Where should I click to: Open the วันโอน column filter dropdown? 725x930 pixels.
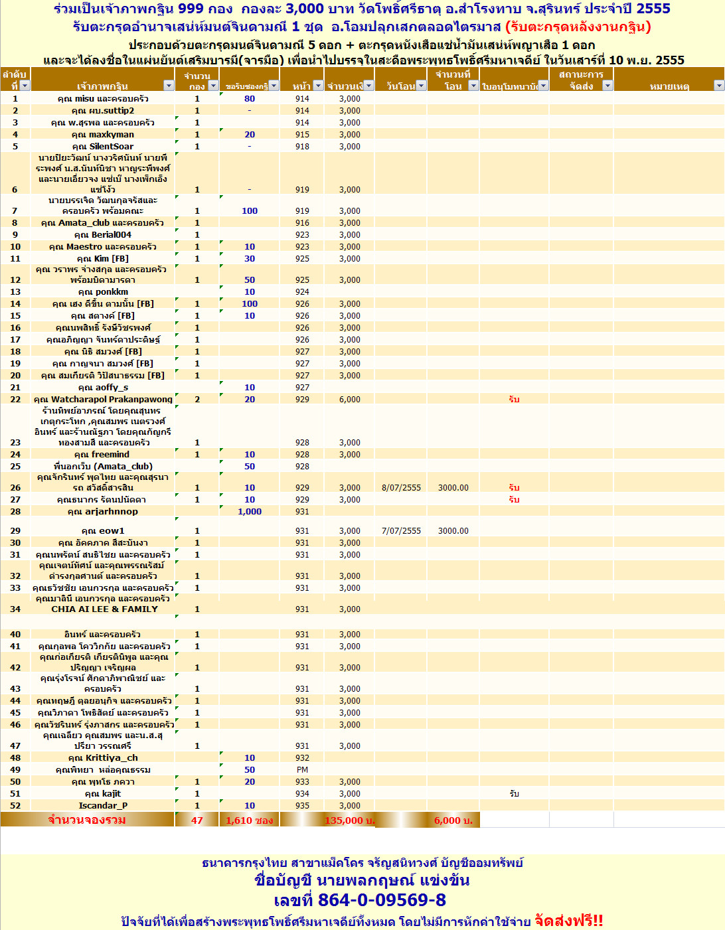421,86
